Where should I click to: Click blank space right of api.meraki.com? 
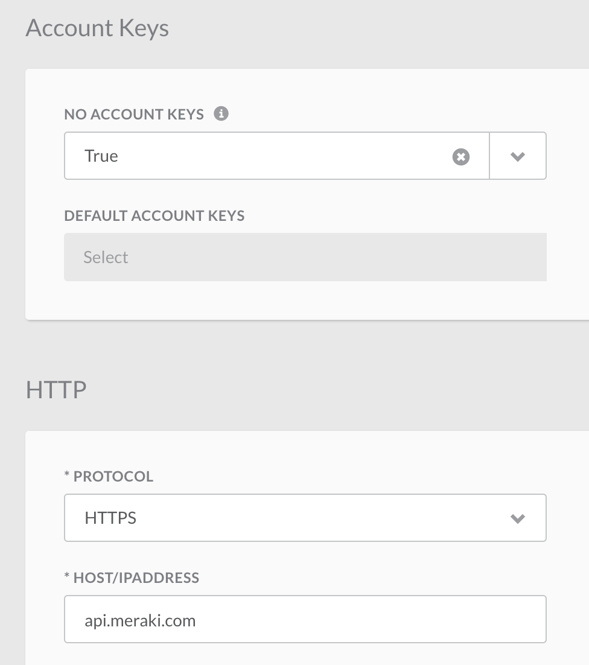[x=374, y=620]
